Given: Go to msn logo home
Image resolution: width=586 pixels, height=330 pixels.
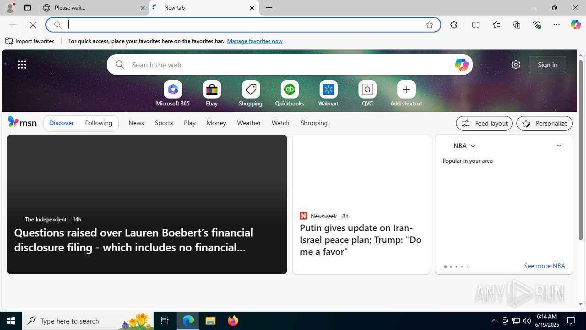Looking at the screenshot, I should tap(22, 122).
